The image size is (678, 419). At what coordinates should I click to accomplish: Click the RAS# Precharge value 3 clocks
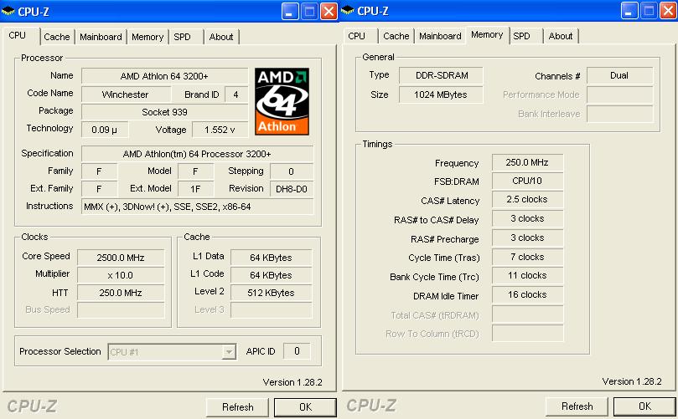point(527,238)
